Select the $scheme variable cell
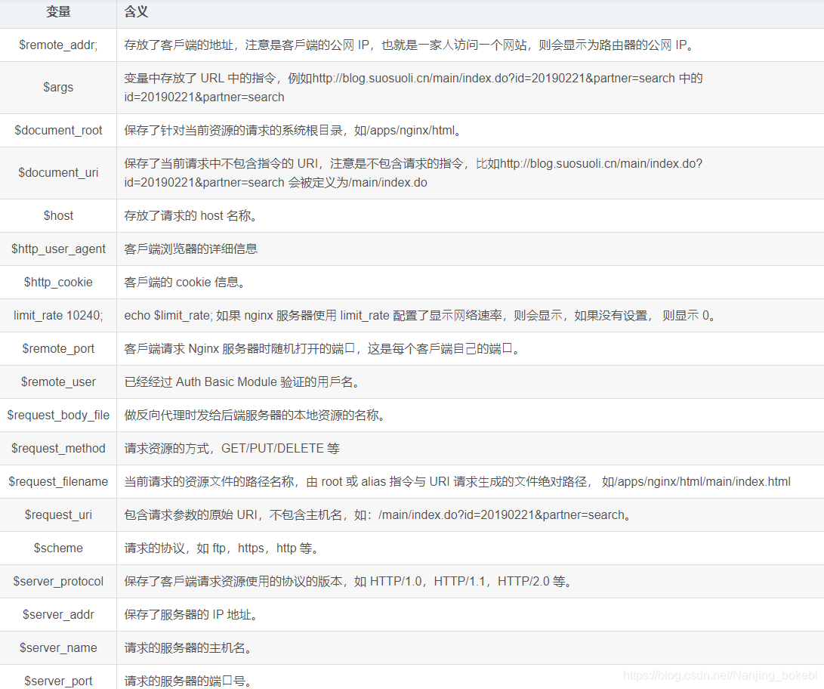 click(58, 548)
